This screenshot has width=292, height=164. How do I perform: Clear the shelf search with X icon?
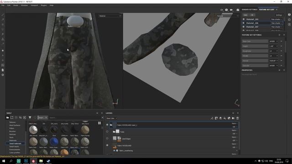[x=102, y=118]
